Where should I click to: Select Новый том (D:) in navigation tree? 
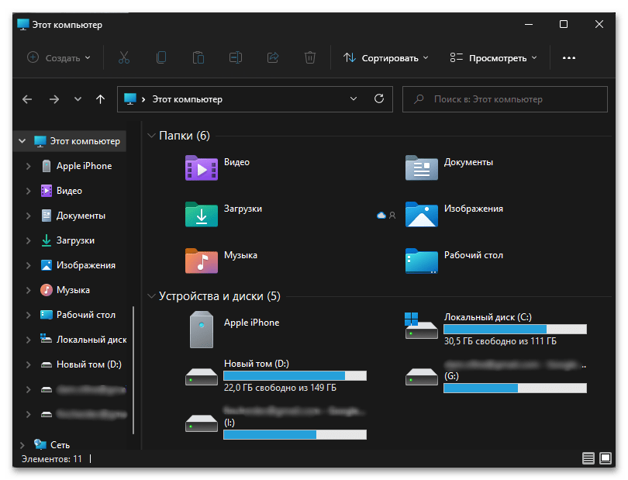[81, 364]
